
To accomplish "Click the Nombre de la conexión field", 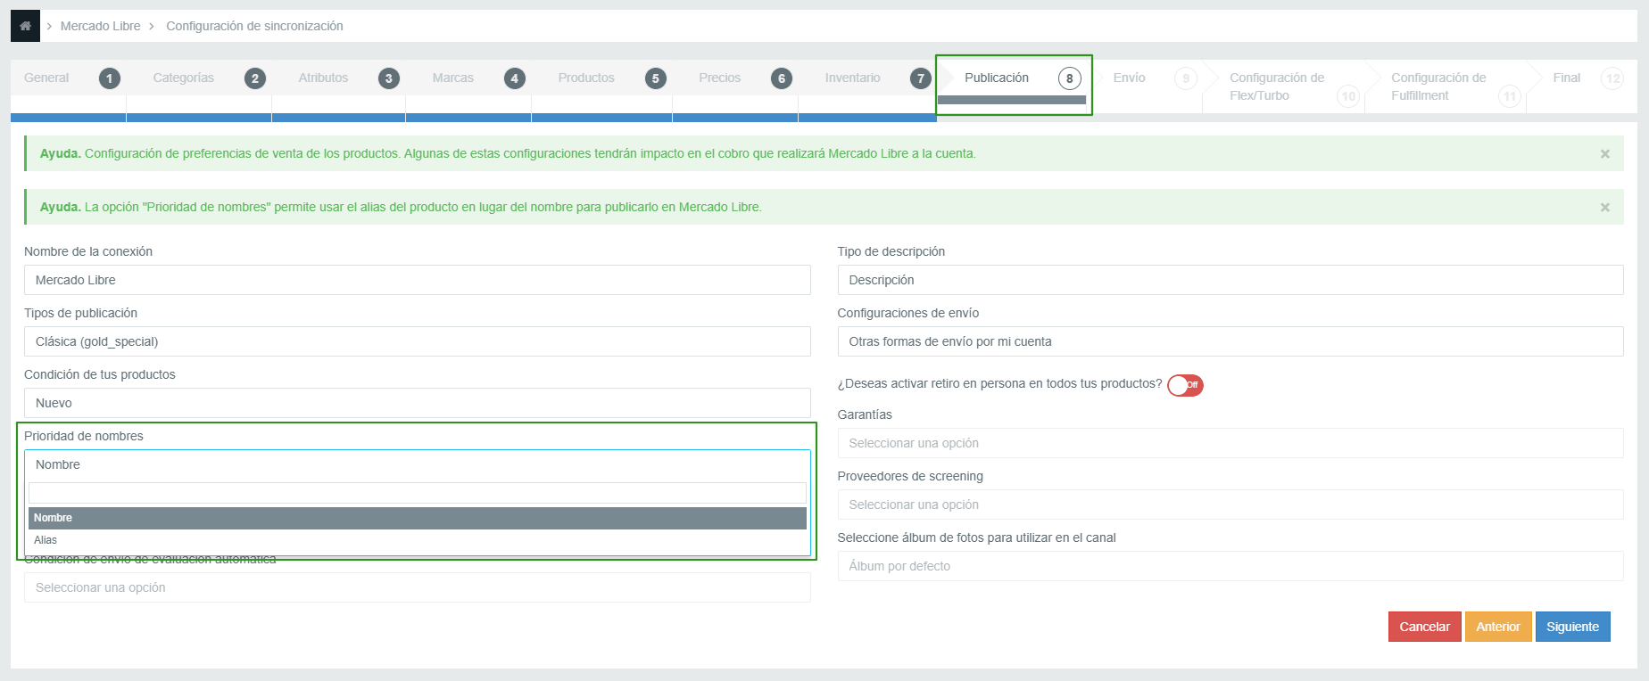I will click(418, 280).
